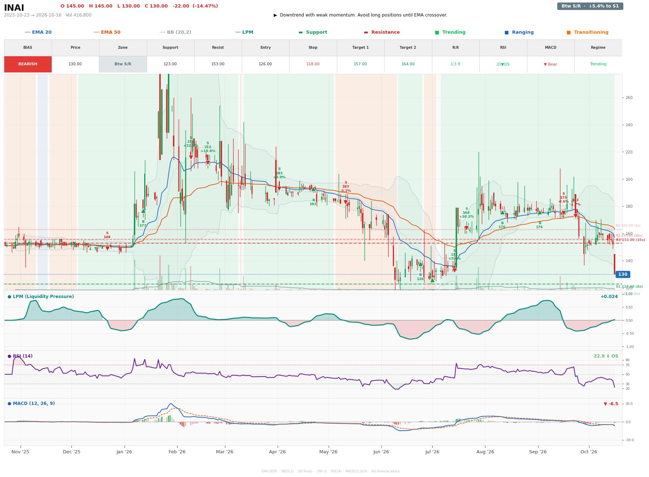Click the S 149 sell signal marker
The image size is (649, 477).
[107, 248]
